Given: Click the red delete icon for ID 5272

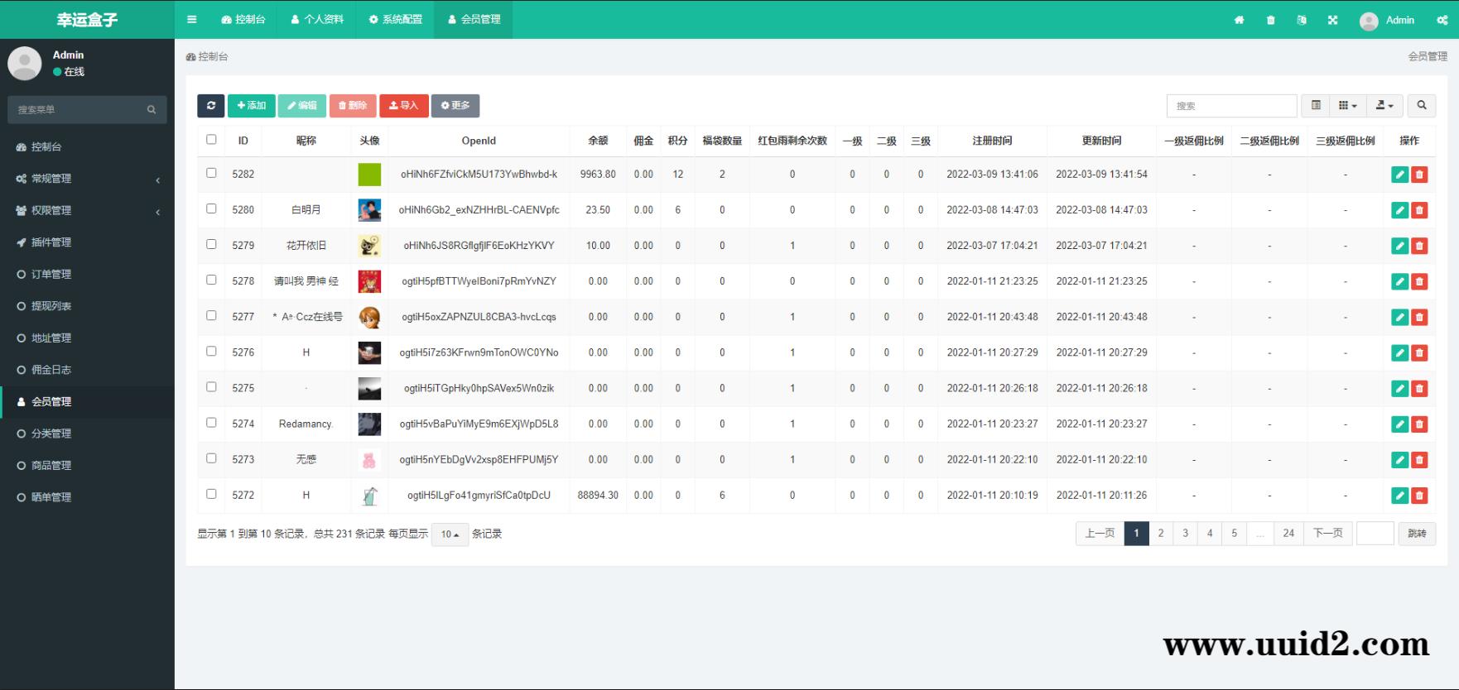Looking at the screenshot, I should point(1419,496).
